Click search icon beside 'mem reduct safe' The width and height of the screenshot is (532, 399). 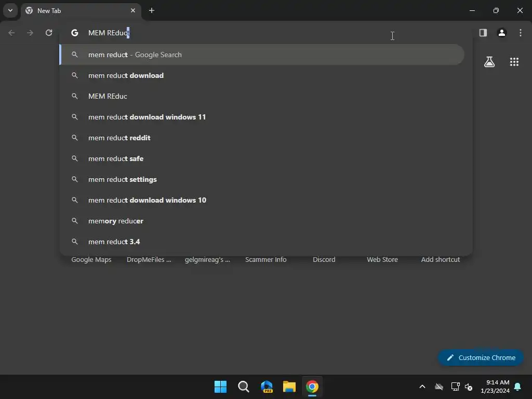coord(75,158)
